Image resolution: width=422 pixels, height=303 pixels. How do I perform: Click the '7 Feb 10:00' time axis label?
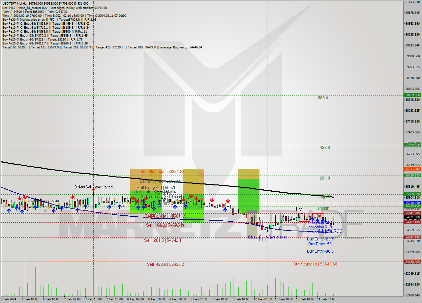point(93,299)
